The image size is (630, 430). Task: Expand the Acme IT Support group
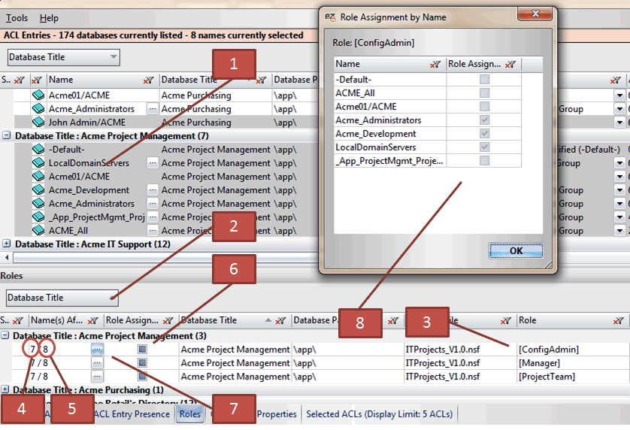pyautogui.click(x=7, y=244)
